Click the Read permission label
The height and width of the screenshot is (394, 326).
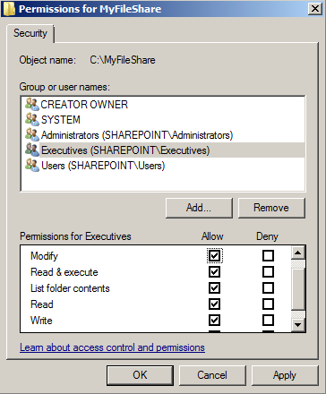coord(42,304)
